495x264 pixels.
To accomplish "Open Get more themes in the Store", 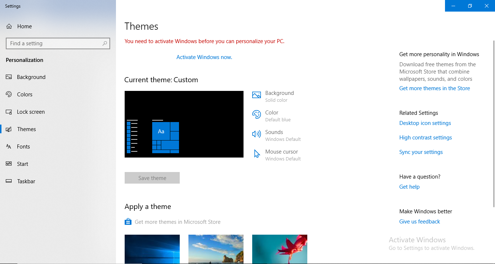I will pos(434,88).
